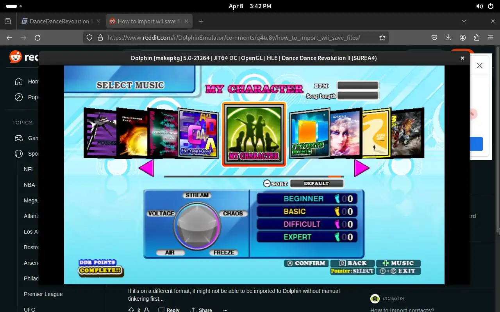This screenshot has height=312, width=500.
Task: Open the system power menu icon
Action: (x=491, y=6)
